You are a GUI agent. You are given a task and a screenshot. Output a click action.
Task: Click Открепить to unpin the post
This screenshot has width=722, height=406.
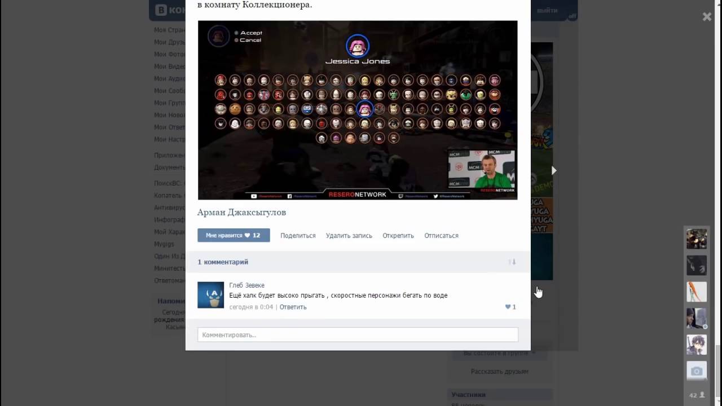pyautogui.click(x=398, y=236)
